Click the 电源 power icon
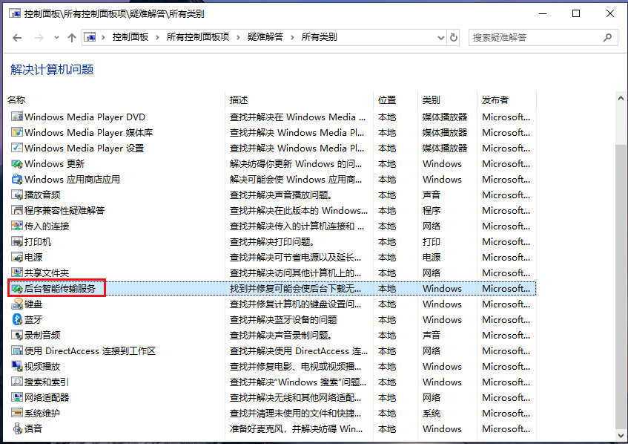Viewport: 628px width, 444px height. (17, 258)
